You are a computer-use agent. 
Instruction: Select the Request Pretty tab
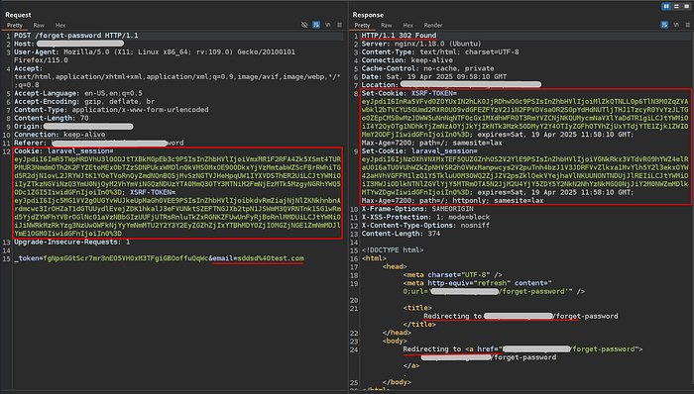click(15, 25)
